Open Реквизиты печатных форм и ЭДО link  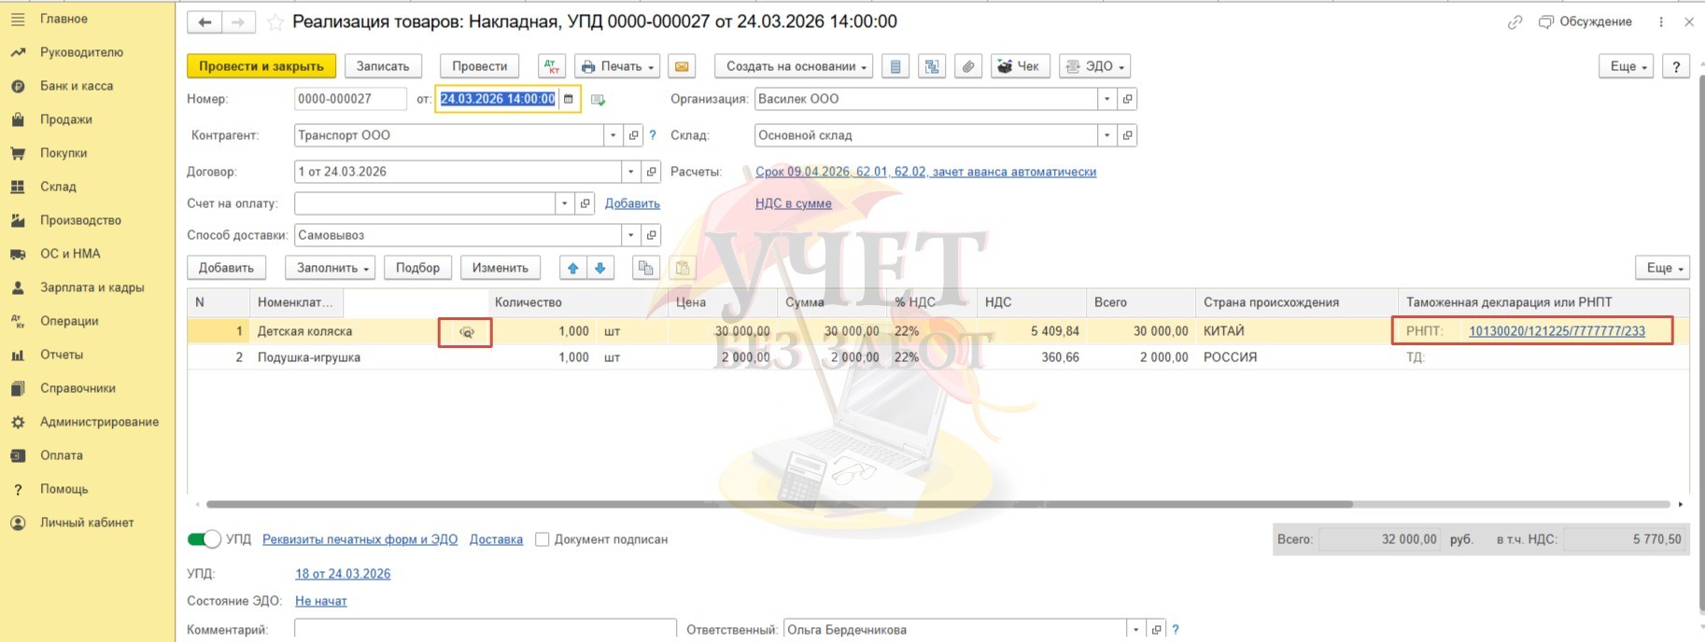pos(360,539)
